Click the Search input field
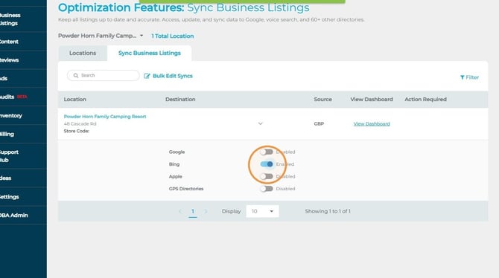The image size is (499, 278). [x=103, y=76]
